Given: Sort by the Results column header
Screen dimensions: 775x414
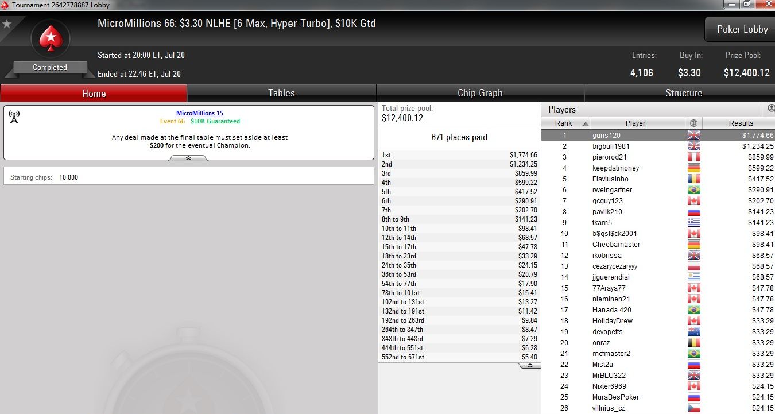Looking at the screenshot, I should pyautogui.click(x=740, y=123).
